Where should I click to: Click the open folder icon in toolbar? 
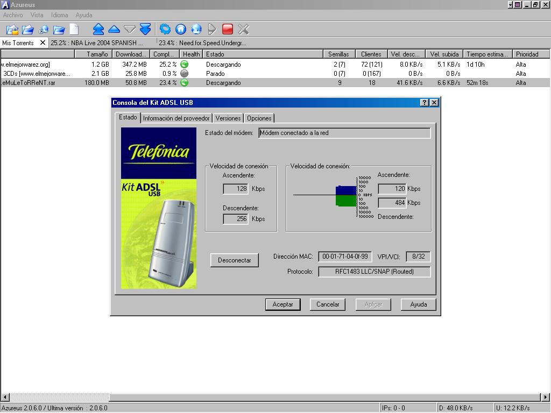tap(59, 29)
